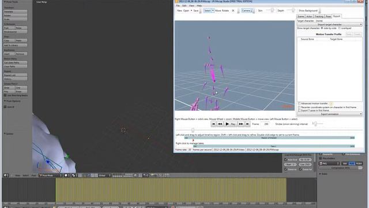Viewport: 369px width, 208px height.
Task: Click the info icon beside Advanced motion transfer
Action: (331, 103)
